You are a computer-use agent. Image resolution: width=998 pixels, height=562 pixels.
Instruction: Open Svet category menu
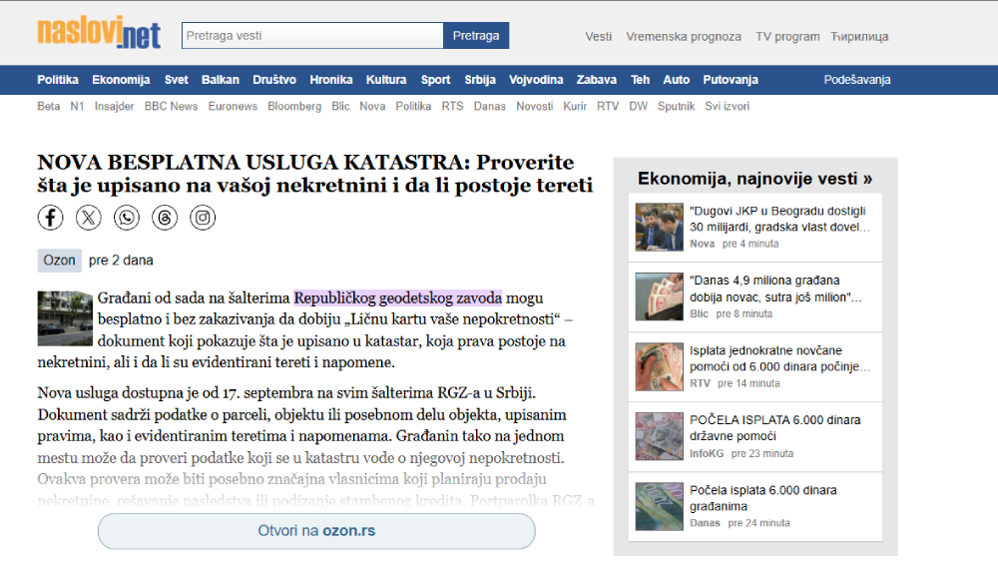pyautogui.click(x=177, y=80)
